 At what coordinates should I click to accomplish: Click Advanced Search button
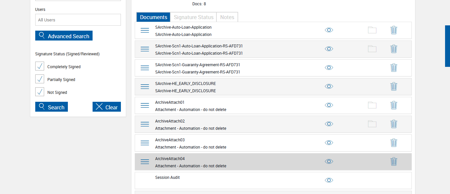pos(64,36)
